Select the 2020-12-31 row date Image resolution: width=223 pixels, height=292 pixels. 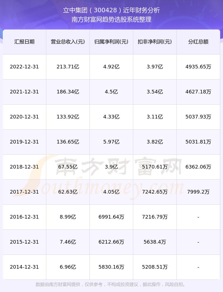click(x=24, y=117)
